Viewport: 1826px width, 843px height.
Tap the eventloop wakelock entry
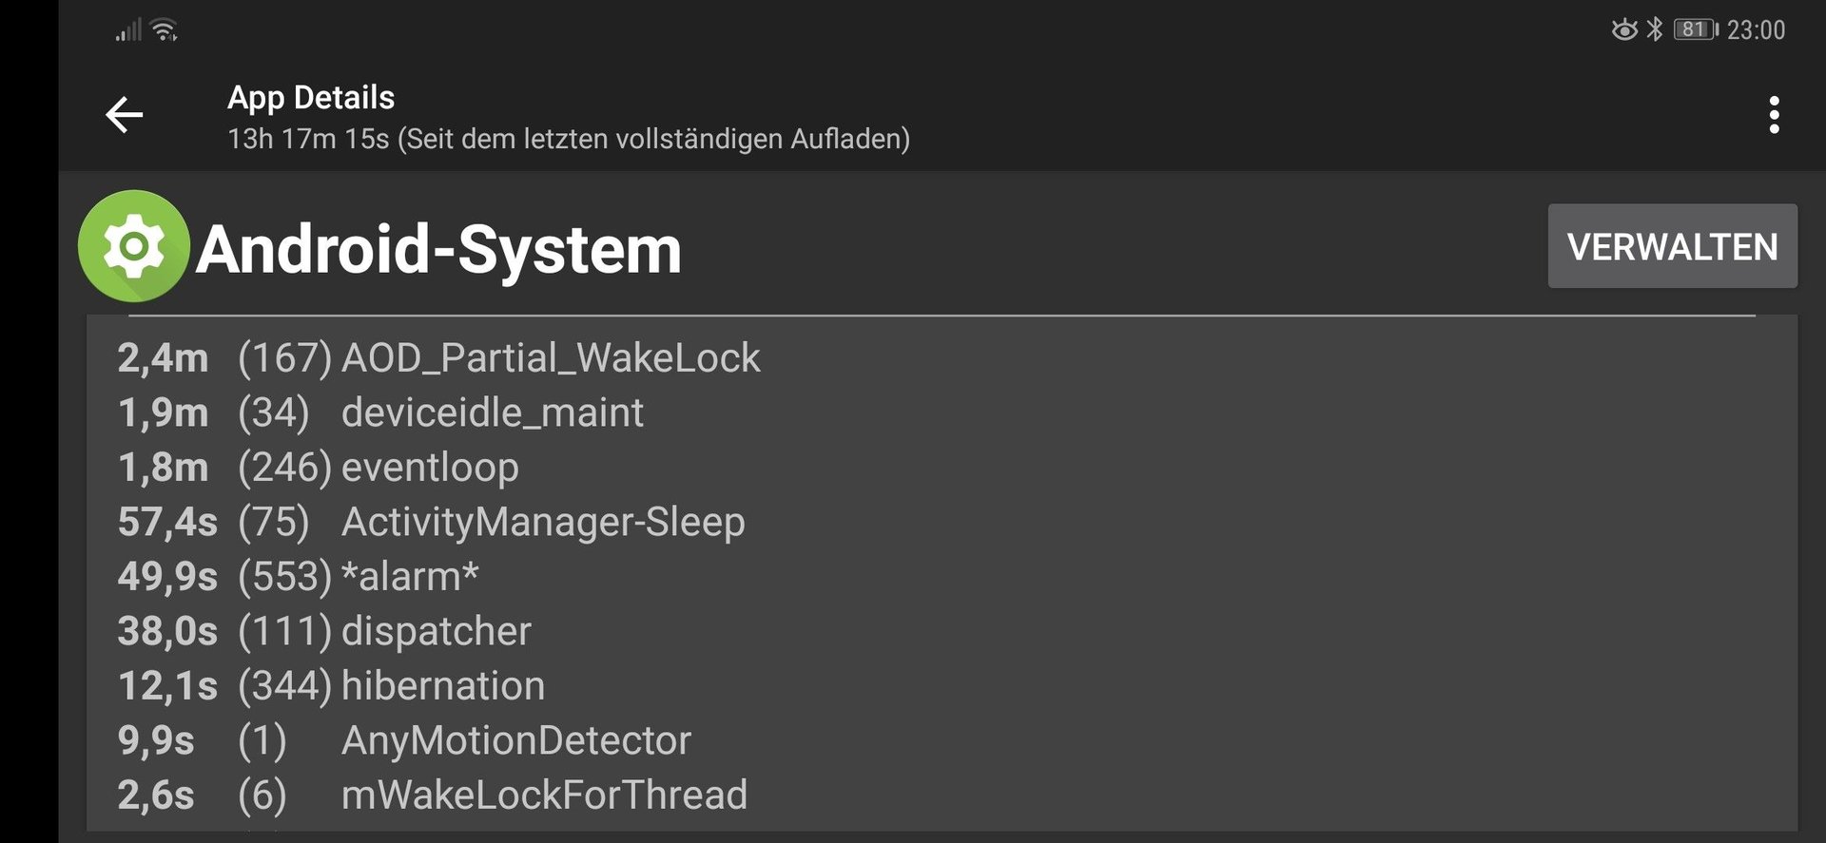click(x=942, y=468)
